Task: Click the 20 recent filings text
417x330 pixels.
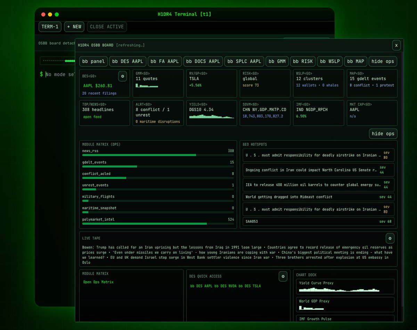Action: pyautogui.click(x=99, y=93)
